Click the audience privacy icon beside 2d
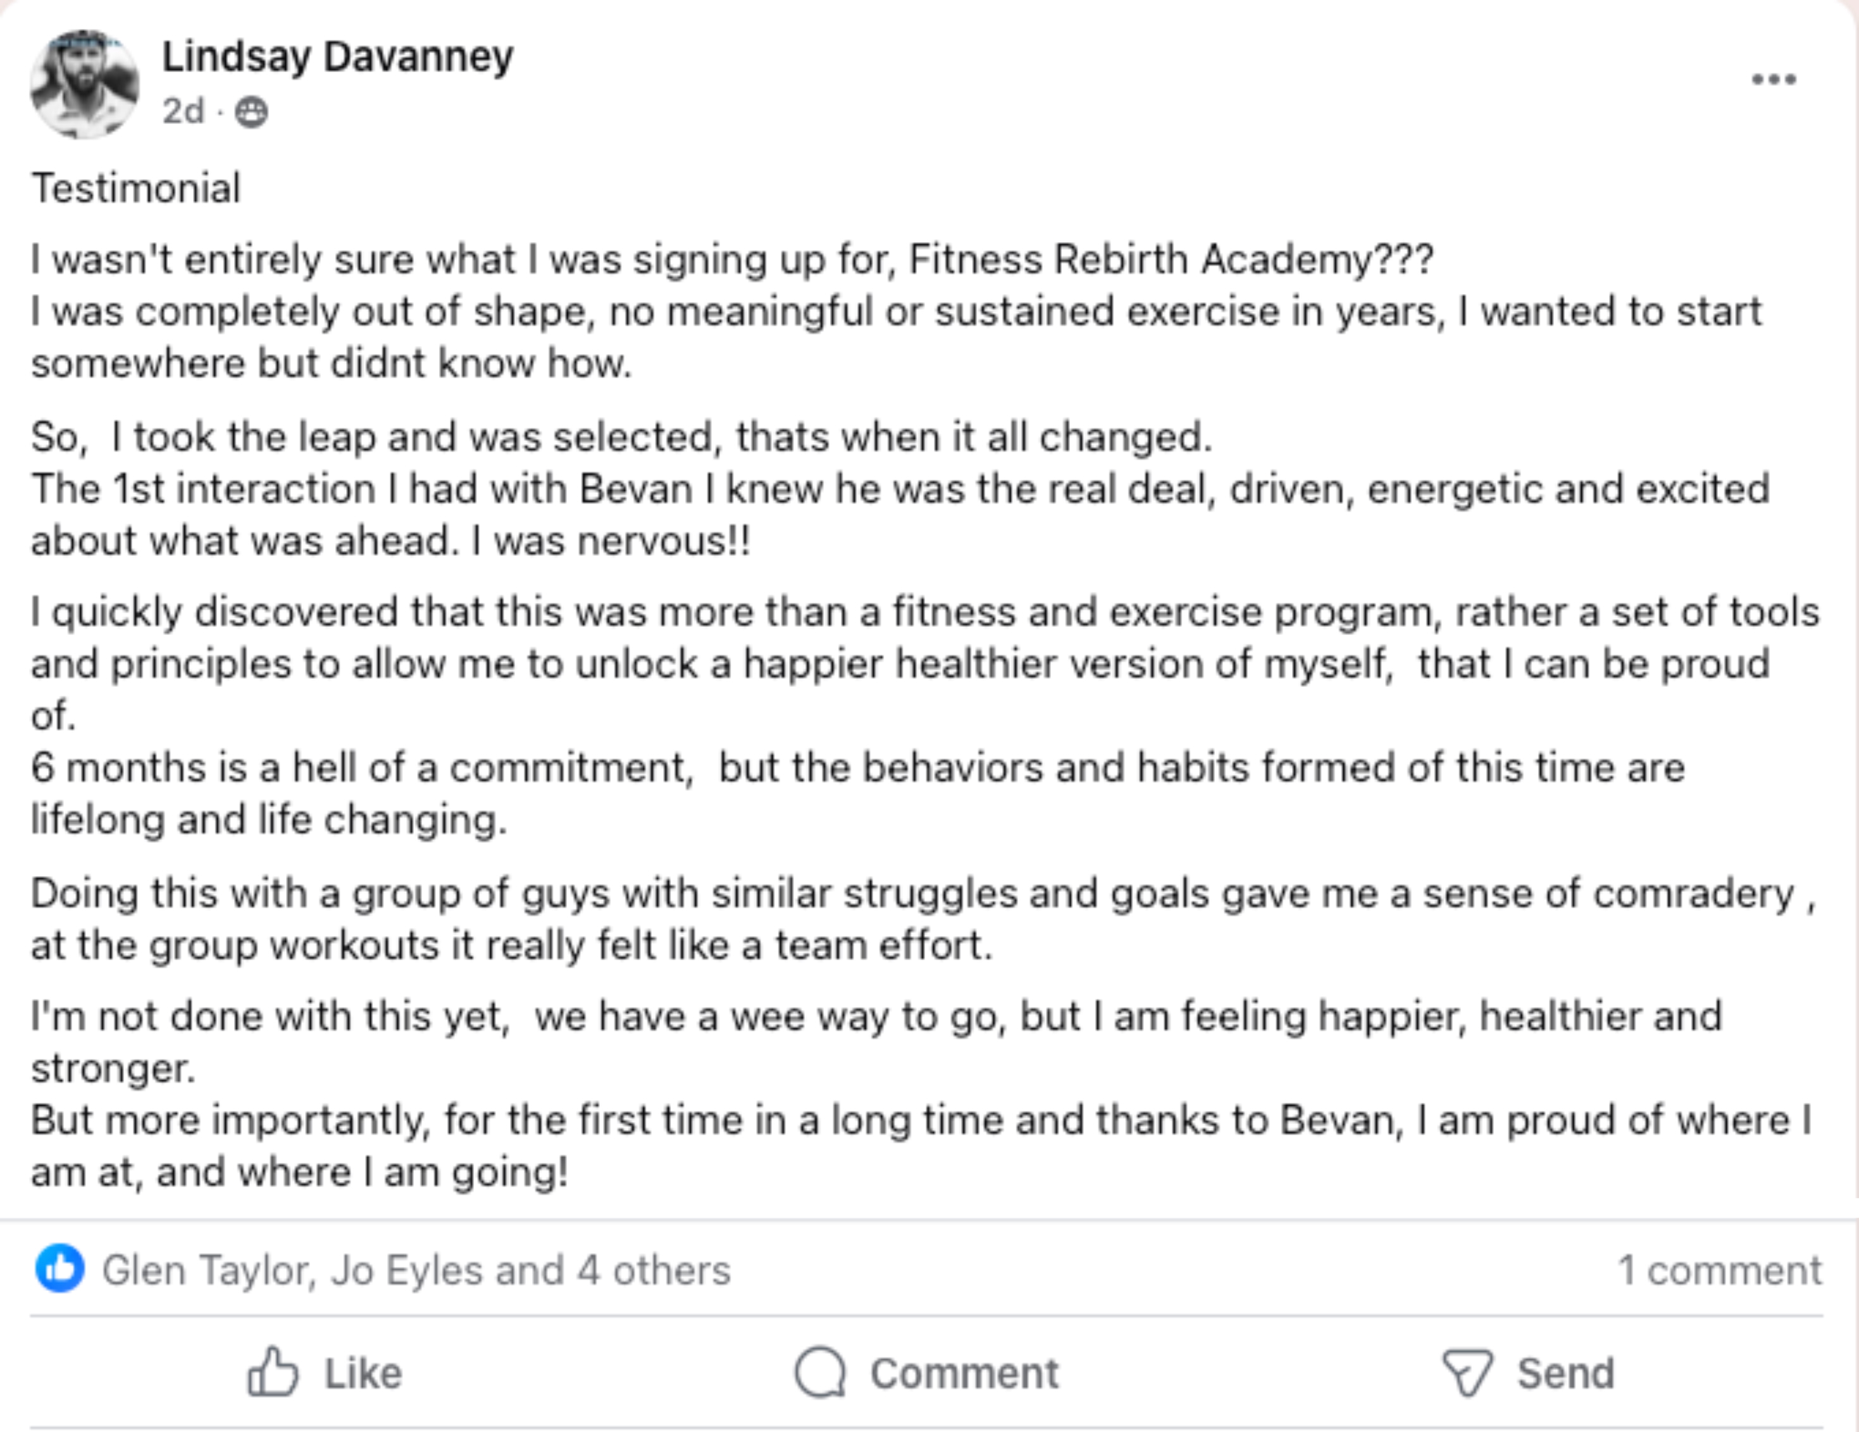 [x=251, y=113]
